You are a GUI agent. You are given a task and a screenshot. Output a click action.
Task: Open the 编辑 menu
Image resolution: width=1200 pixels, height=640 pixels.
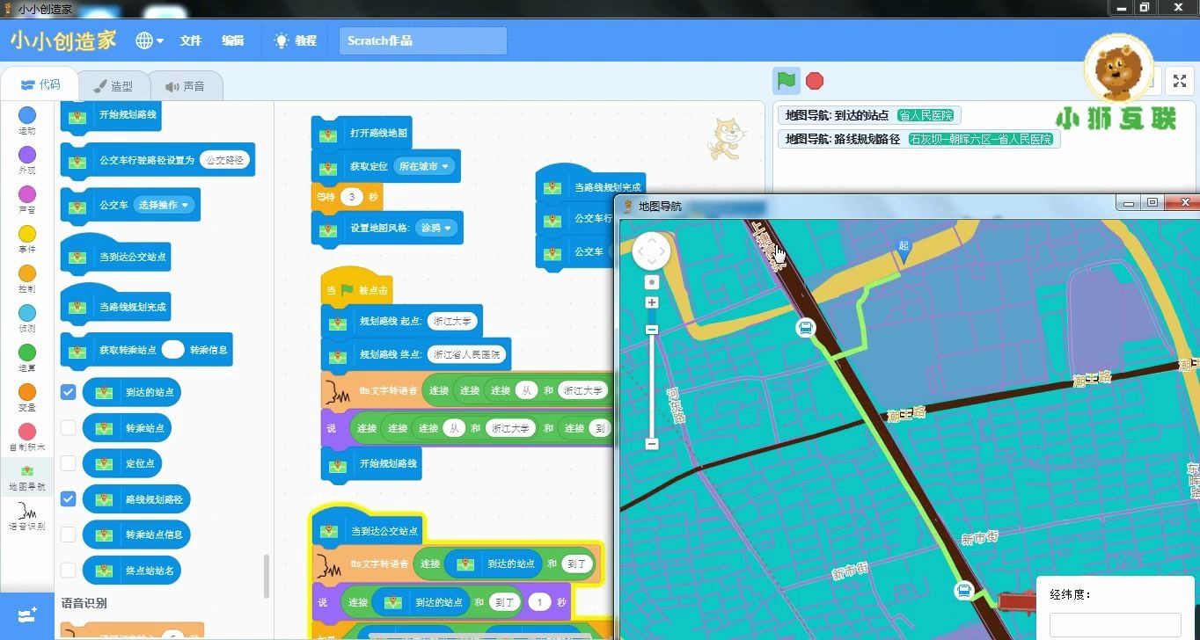233,40
